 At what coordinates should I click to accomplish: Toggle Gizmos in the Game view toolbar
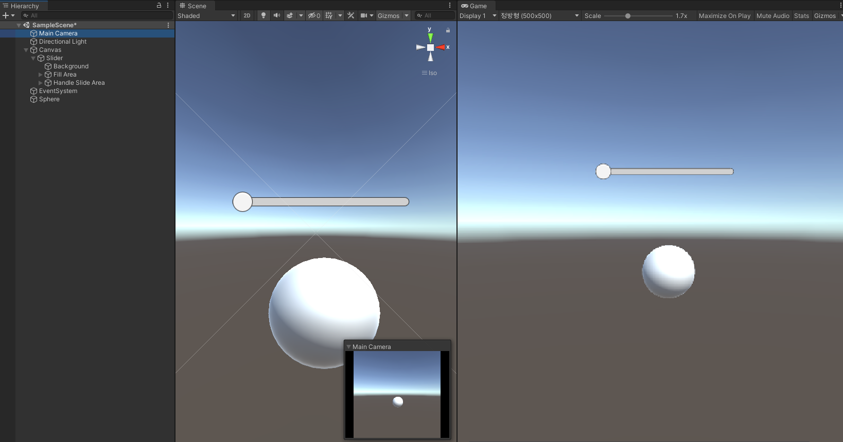coord(825,15)
